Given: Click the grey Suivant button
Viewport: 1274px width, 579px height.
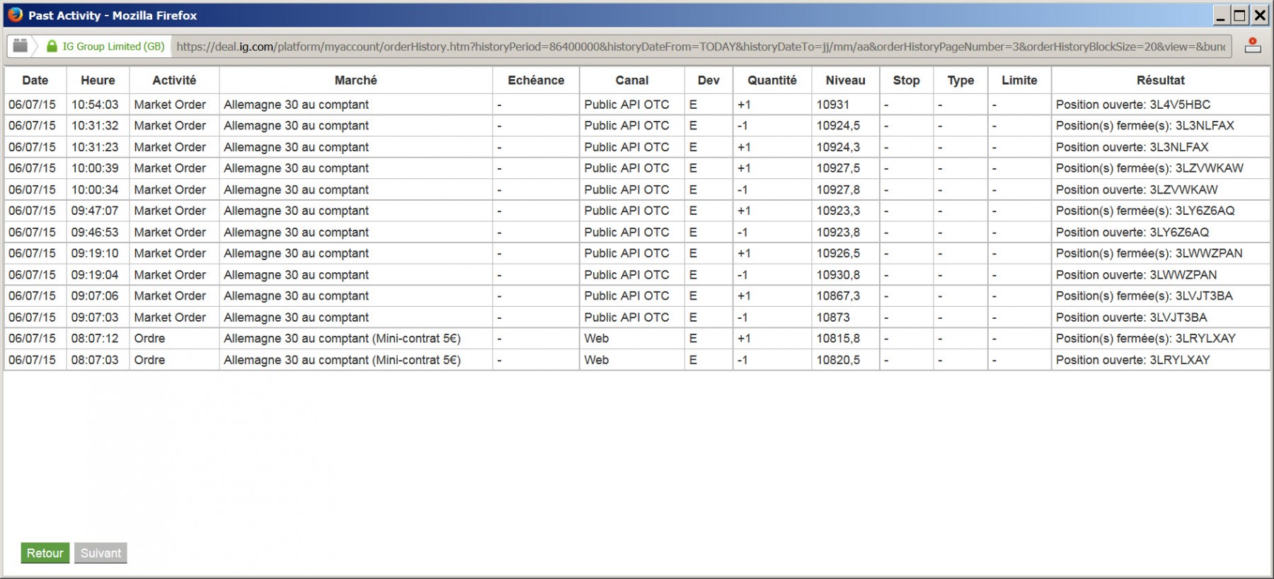Looking at the screenshot, I should [101, 553].
